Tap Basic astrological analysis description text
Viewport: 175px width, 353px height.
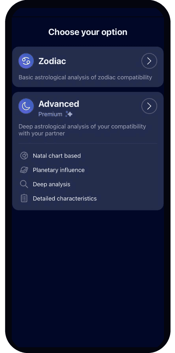(x=85, y=77)
